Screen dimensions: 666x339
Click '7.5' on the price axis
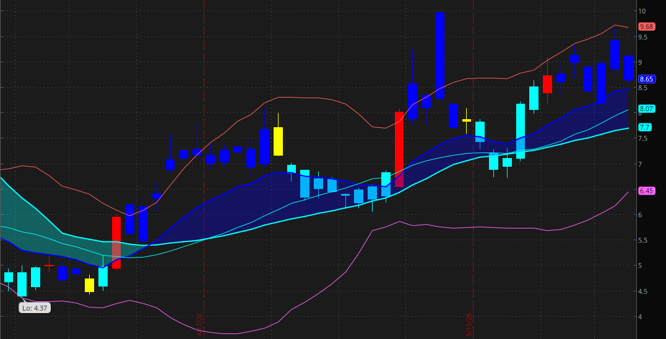coord(642,138)
